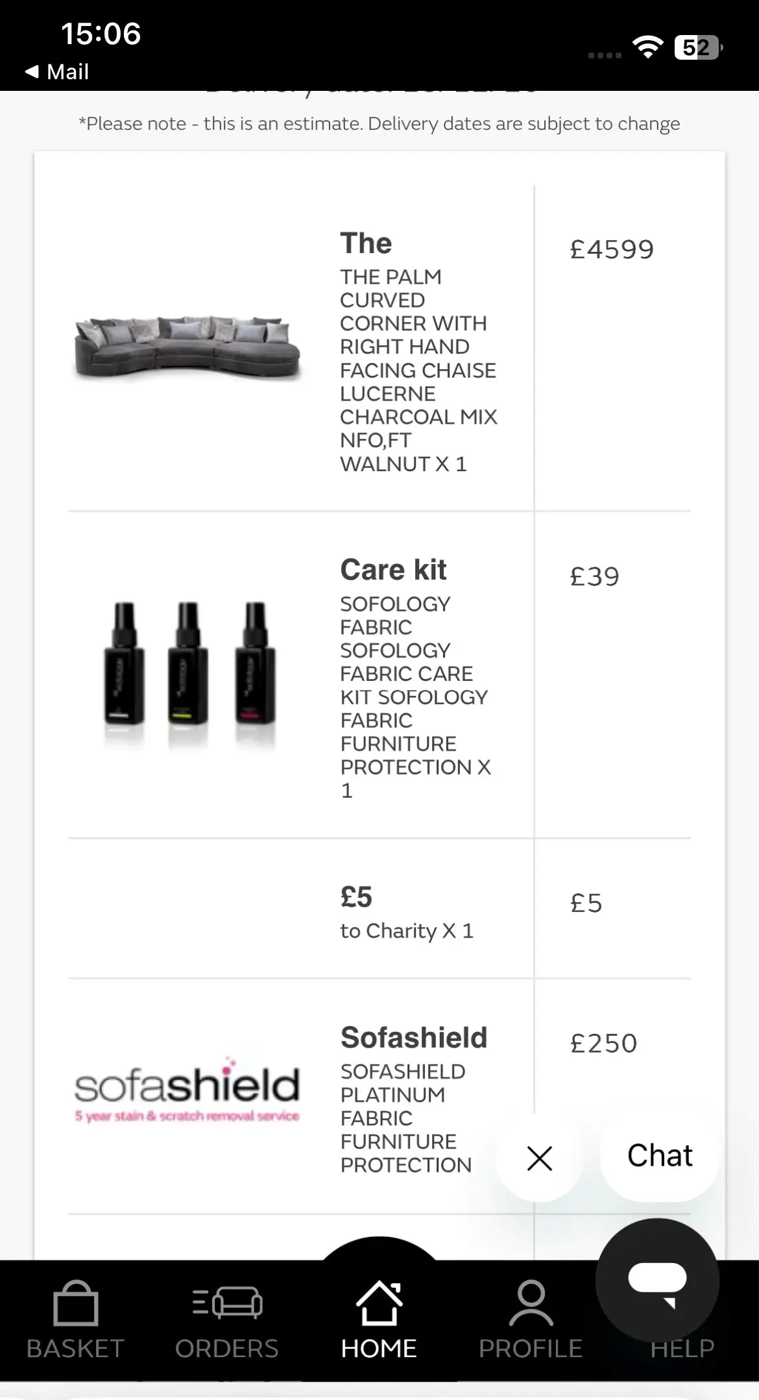Tap the Sofashield logo image
The image size is (759, 1400).
coord(187,1090)
